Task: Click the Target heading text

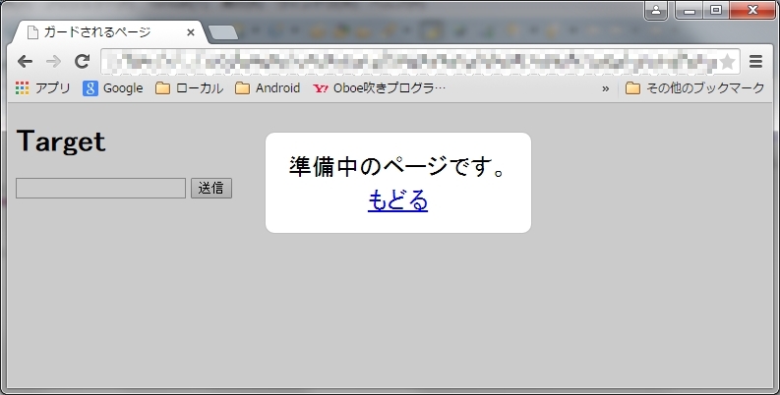Action: [x=61, y=141]
